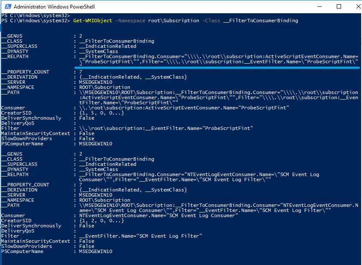Click the first __SUPERCLASS value __IndicationRelated
Viewport: 362px width, 265px height.
click(x=108, y=46)
